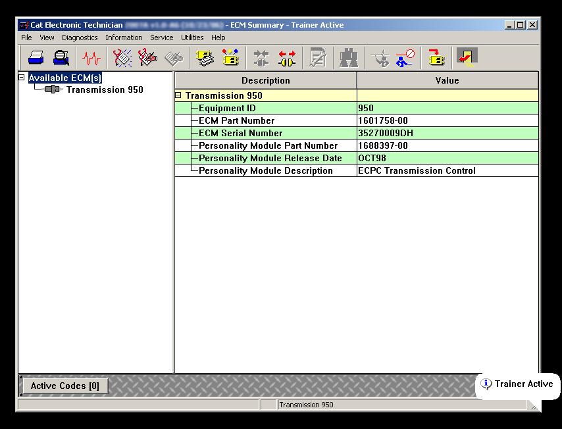Select the ECM Part Number row
This screenshot has width=562, height=429.
pyautogui.click(x=357, y=120)
